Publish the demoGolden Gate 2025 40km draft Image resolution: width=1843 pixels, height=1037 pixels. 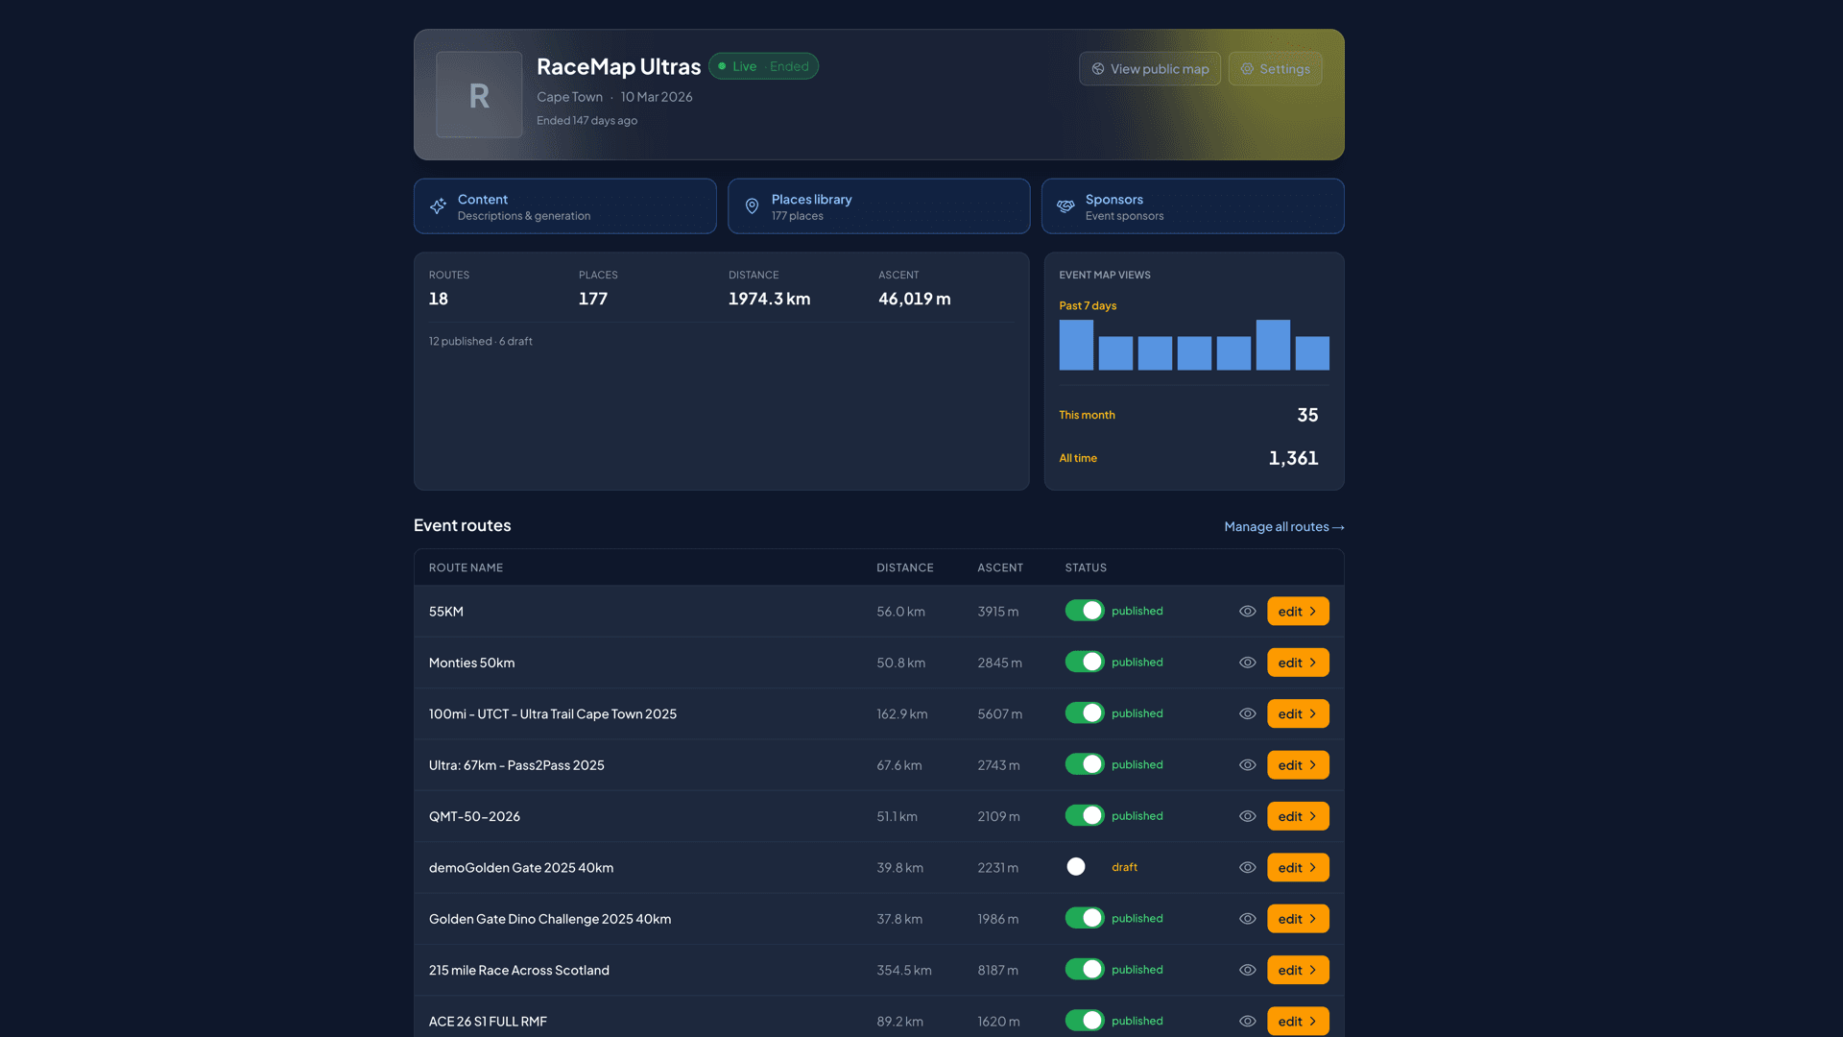[1085, 867]
